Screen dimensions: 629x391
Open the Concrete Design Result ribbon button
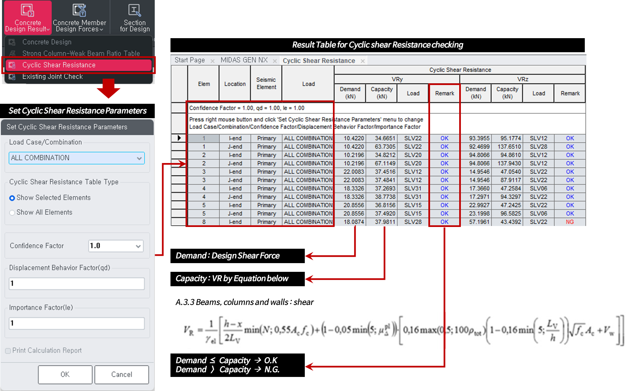pos(28,17)
